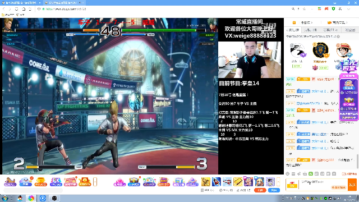Reload the page with the refresh icon
Image resolution: width=359 pixels, height=202 pixels.
pyautogui.click(x=16, y=9)
